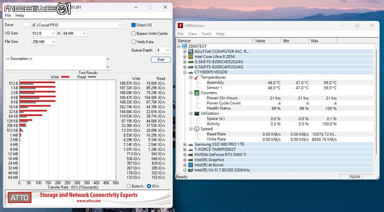Click the Intel(R) Graphics icon
Viewport: 384px width, 212px height.
pyautogui.click(x=191, y=160)
